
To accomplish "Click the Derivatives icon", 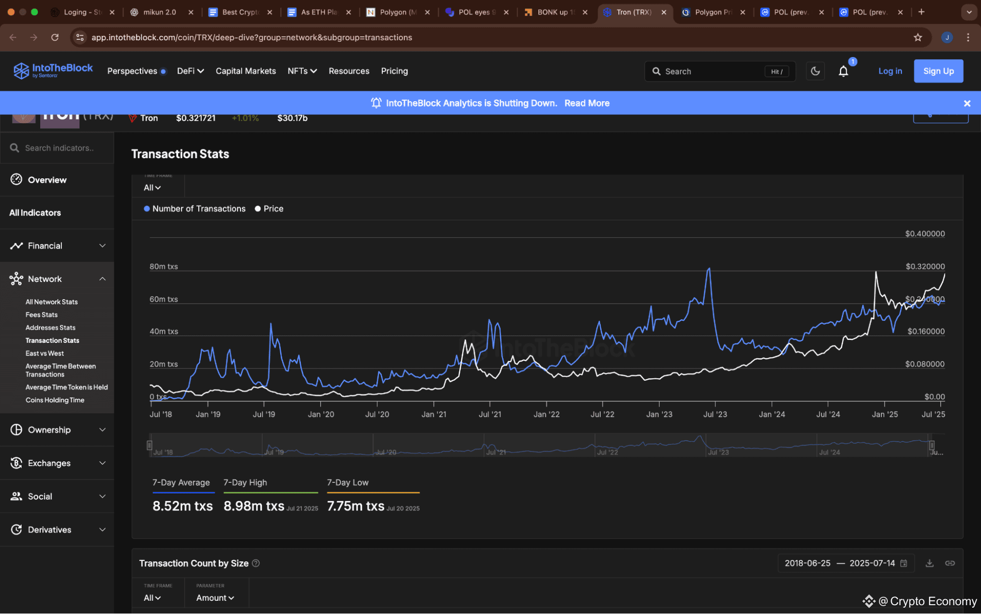I will (x=16, y=530).
